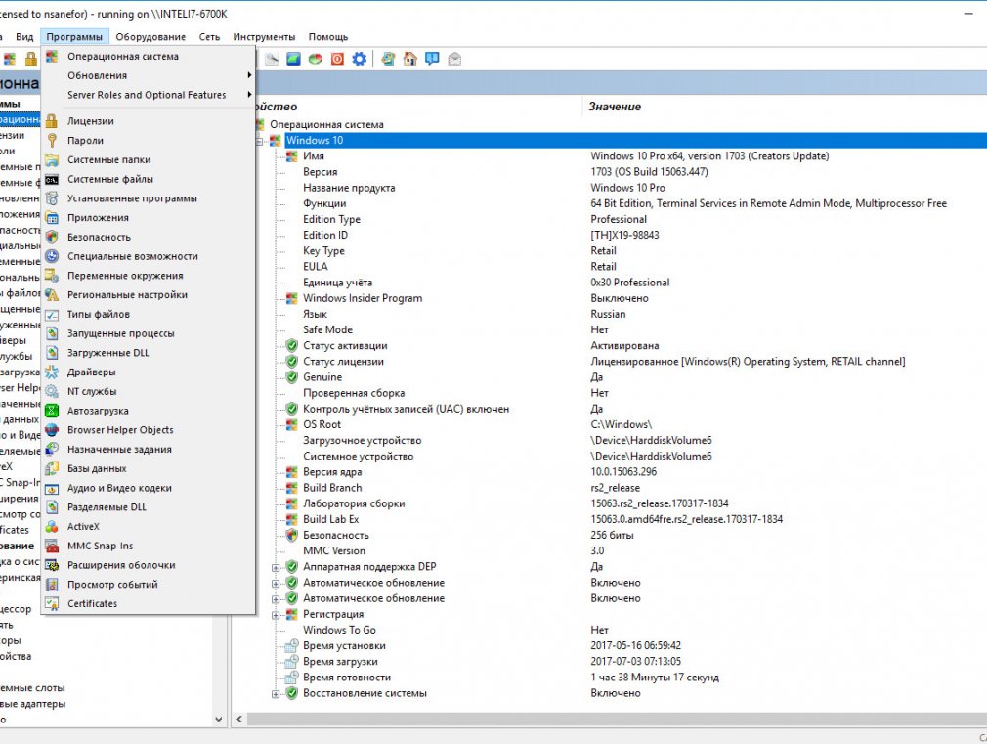
Task: Click the padlock icon in the toolbar
Action: pyautogui.click(x=30, y=60)
